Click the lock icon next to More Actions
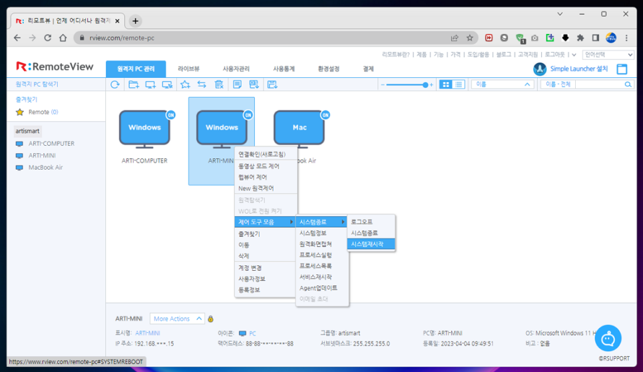The height and width of the screenshot is (372, 643). pos(210,319)
